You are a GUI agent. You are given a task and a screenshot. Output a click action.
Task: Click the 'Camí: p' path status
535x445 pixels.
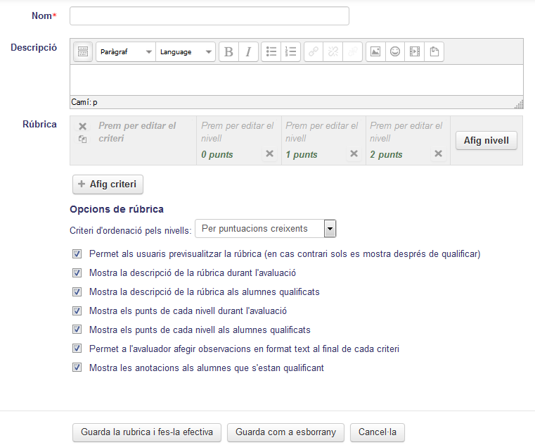(x=84, y=102)
